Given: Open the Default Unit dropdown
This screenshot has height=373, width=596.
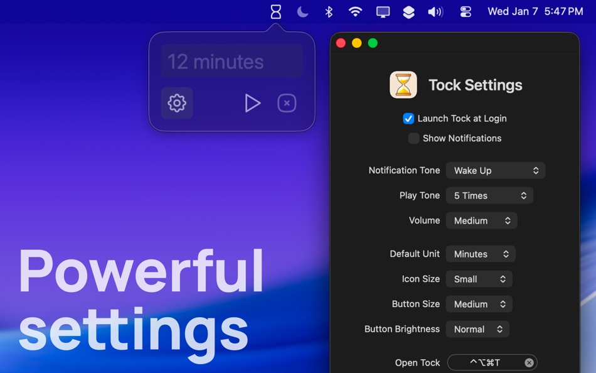Looking at the screenshot, I should tap(480, 254).
